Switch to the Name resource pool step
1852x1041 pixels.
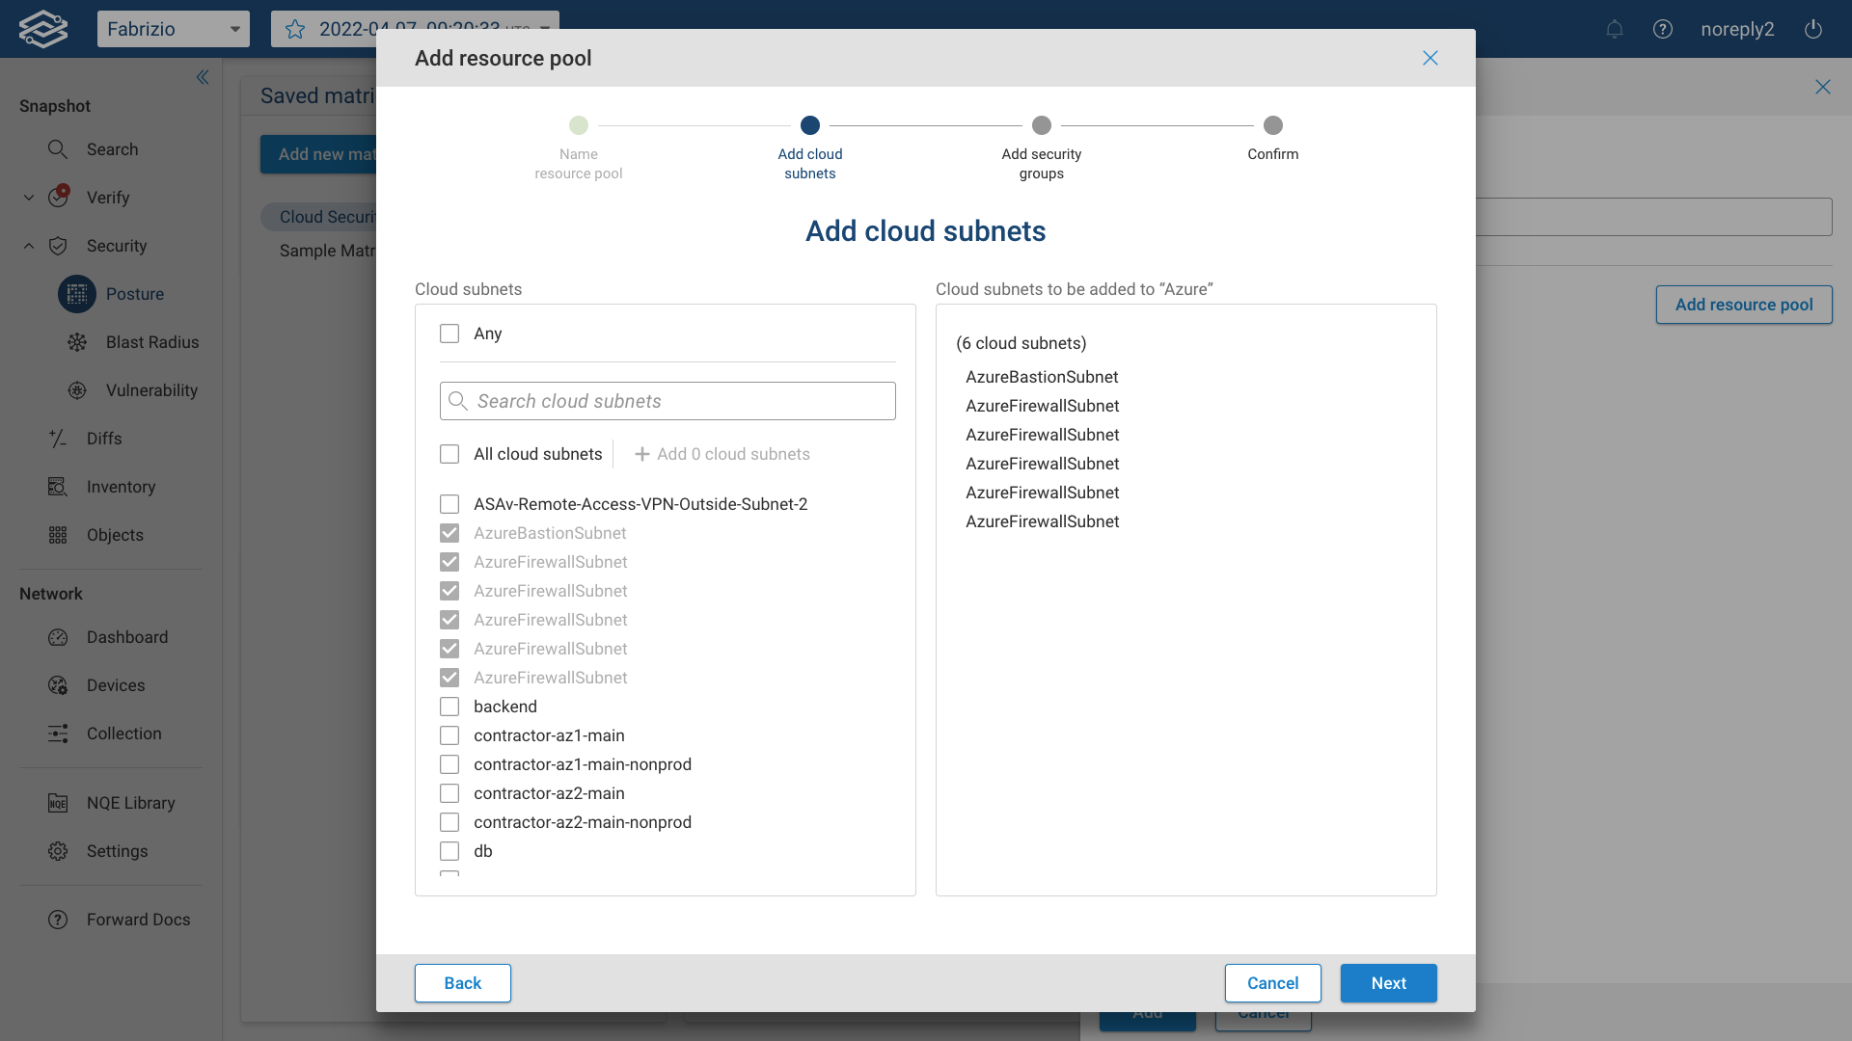point(578,125)
